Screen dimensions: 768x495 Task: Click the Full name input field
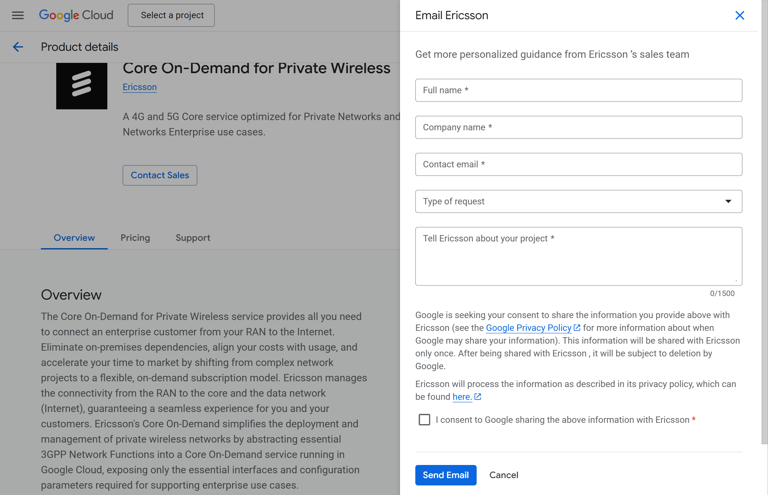pos(578,90)
